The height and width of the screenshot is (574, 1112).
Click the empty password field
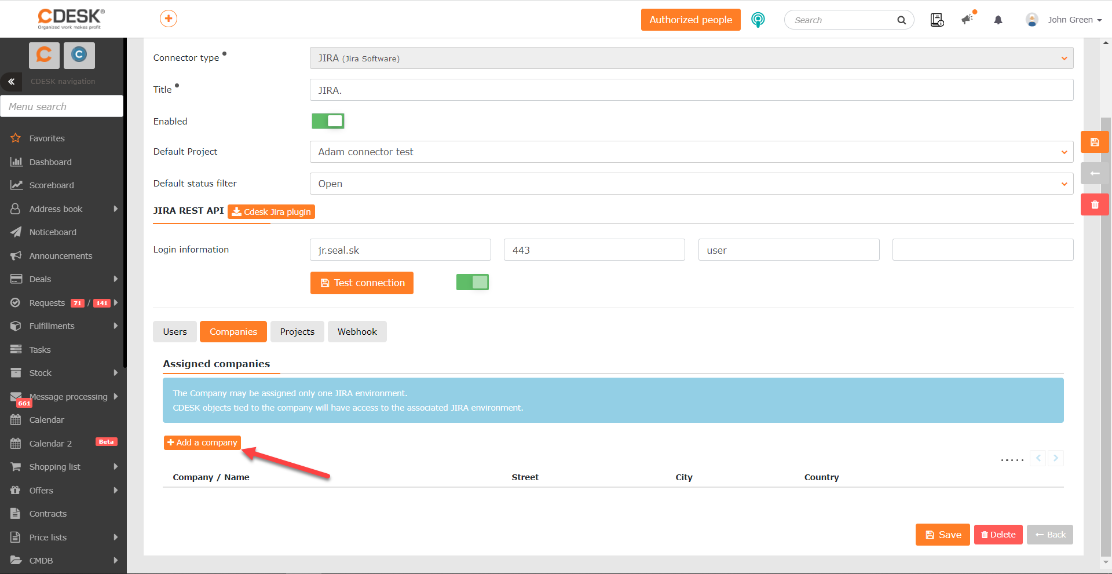pos(983,250)
